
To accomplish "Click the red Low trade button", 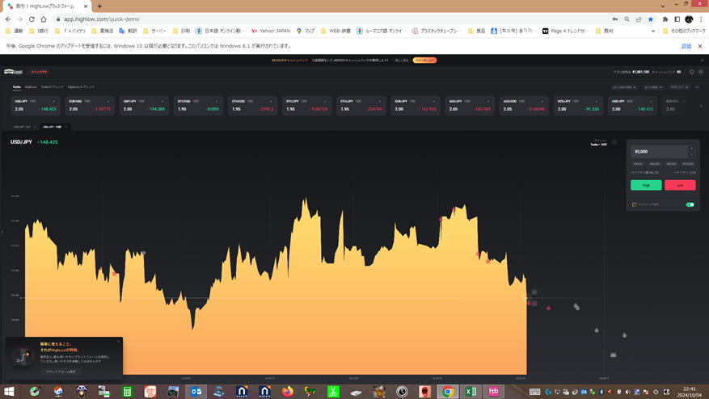I will (x=680, y=185).
